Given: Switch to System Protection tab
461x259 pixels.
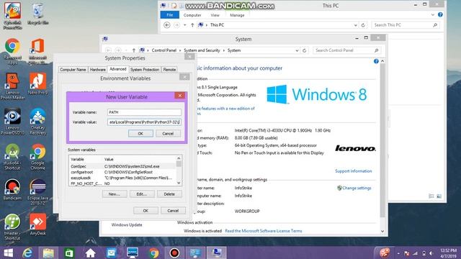Looking at the screenshot, I should pyautogui.click(x=145, y=70).
